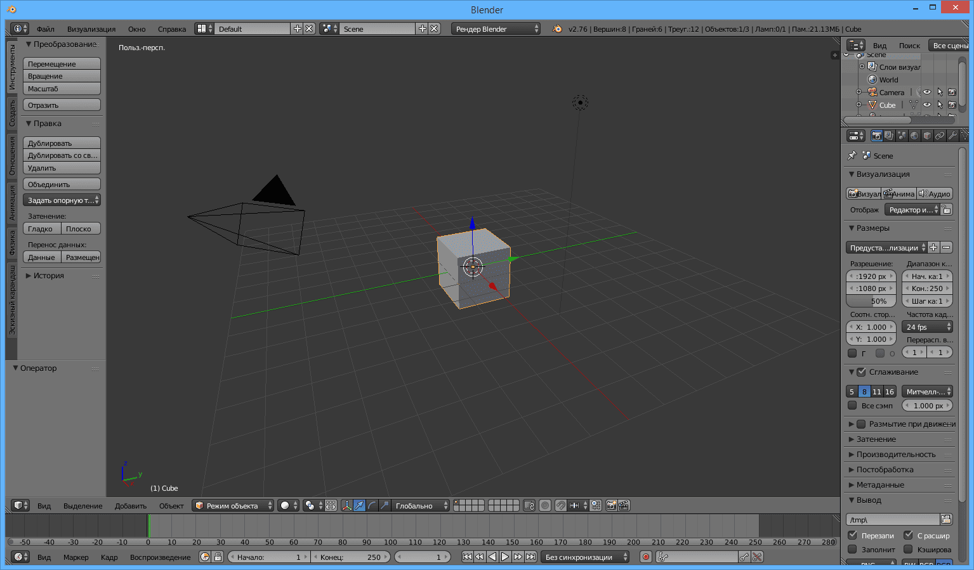Open the Object properties cube tab

[927, 136]
